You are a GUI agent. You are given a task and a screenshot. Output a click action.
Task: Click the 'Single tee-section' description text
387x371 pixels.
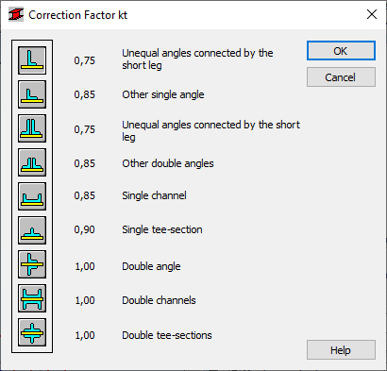[x=162, y=229]
